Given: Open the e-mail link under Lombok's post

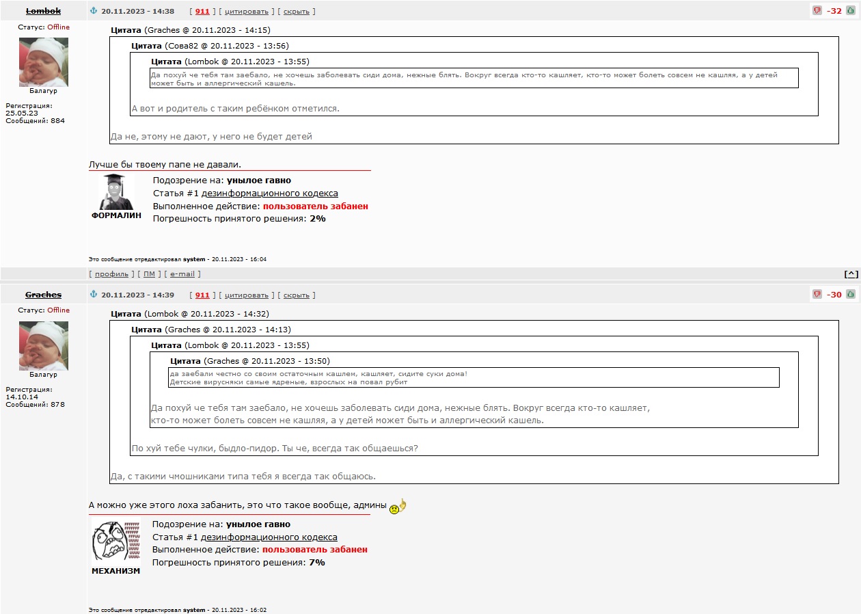Looking at the screenshot, I should coord(182,274).
